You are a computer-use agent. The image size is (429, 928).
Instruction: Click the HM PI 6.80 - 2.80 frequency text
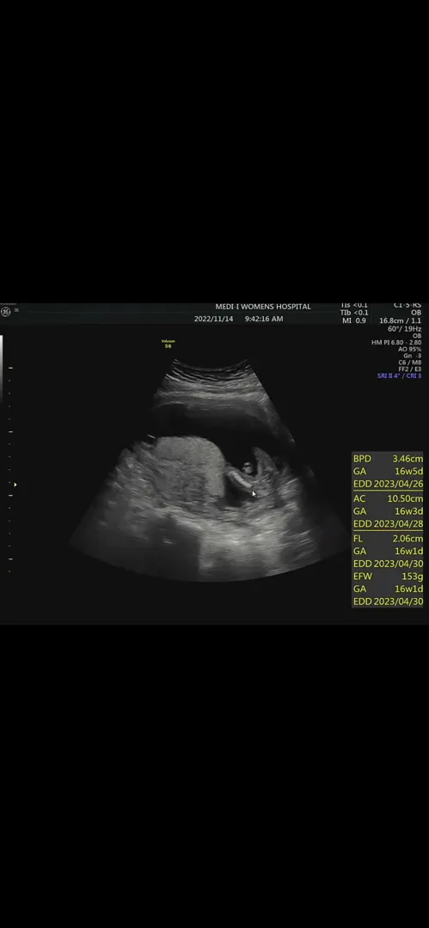(x=397, y=343)
